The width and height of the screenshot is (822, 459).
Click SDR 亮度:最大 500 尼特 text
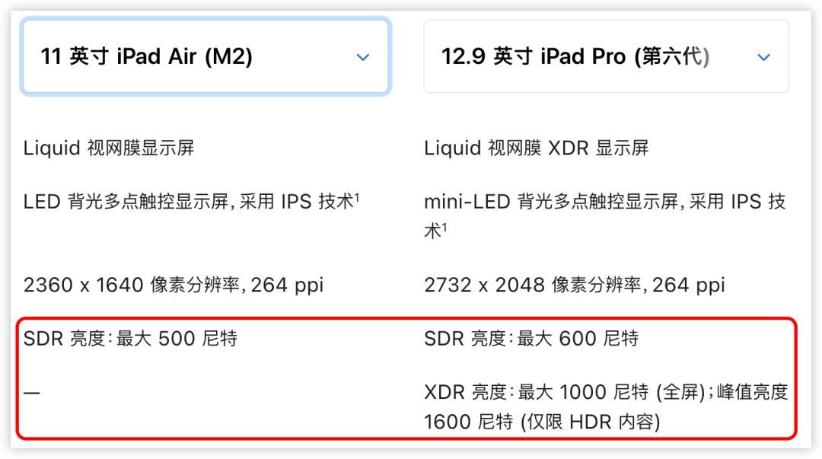point(130,339)
